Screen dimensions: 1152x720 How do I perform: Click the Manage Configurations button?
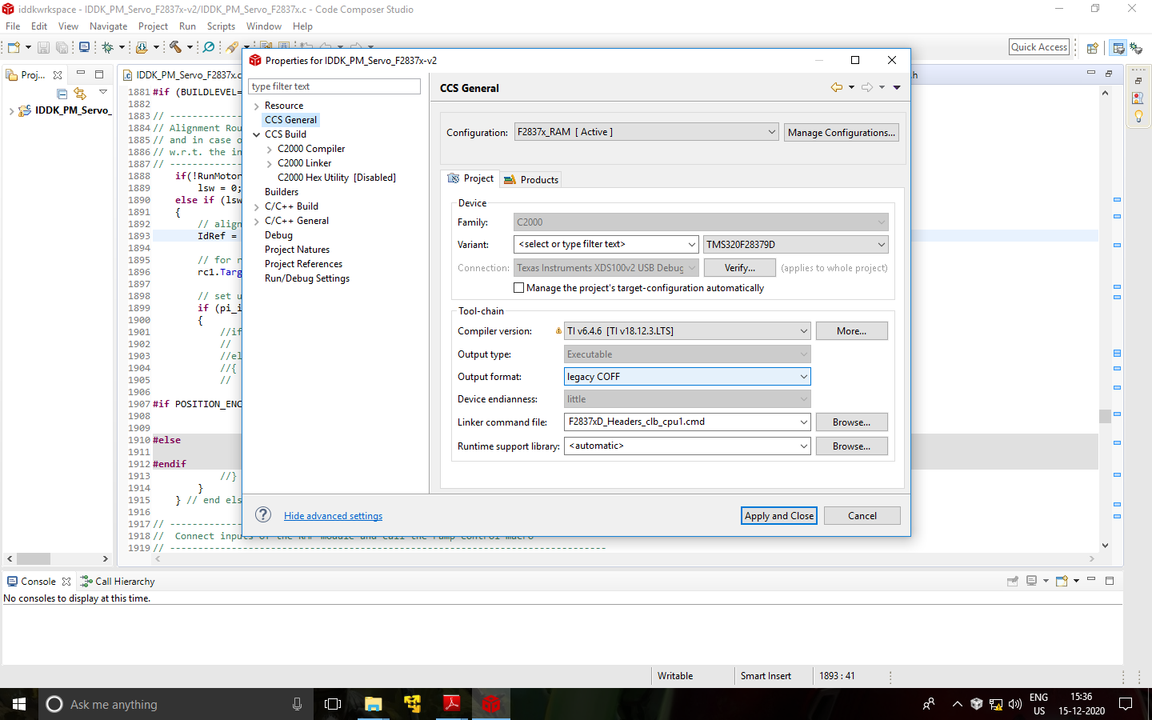(842, 133)
